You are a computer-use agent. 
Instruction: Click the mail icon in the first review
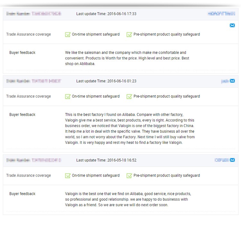click(232, 25)
